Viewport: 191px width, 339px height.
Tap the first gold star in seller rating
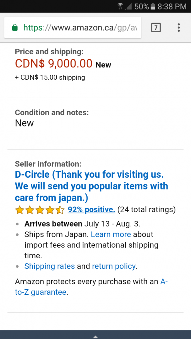click(x=19, y=210)
